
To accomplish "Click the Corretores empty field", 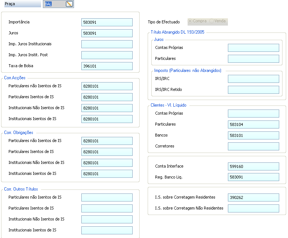I will (x=254, y=146).
